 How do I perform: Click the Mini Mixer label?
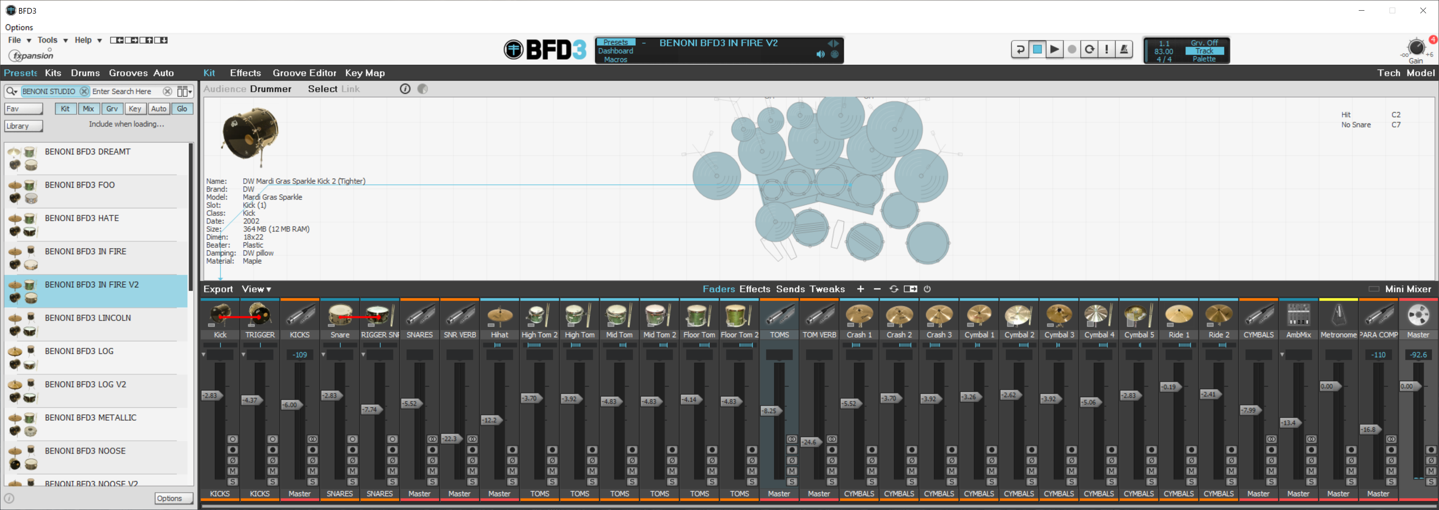(1408, 289)
